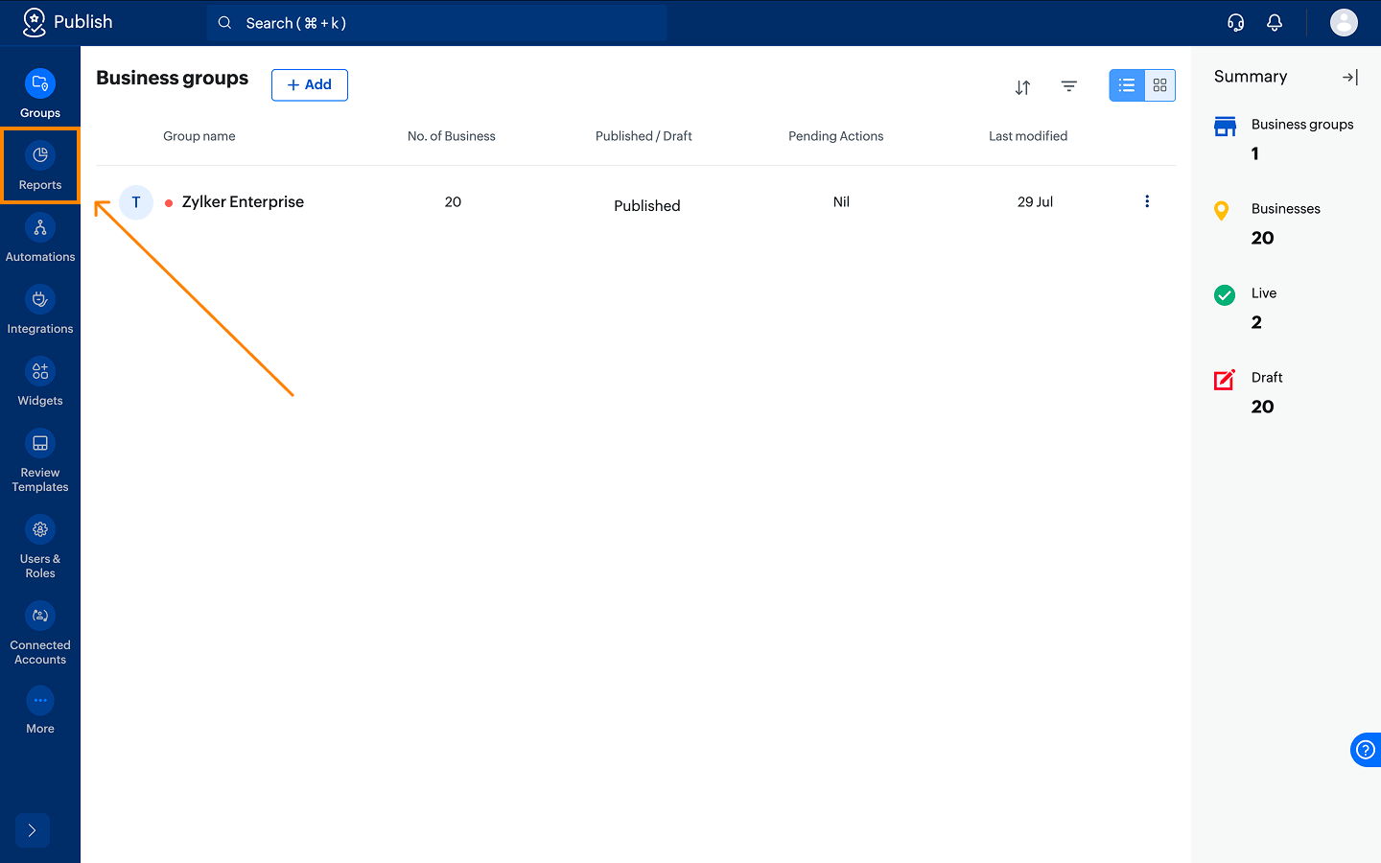Click the Last modified column header
Screen dimensions: 1381x863
point(1028,136)
